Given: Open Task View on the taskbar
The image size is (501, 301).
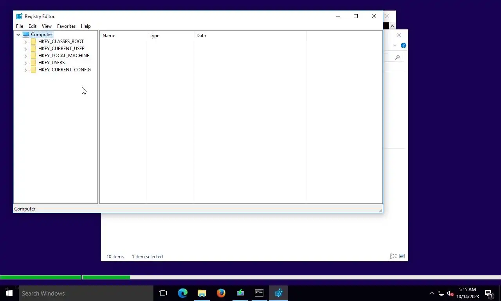Looking at the screenshot, I should pyautogui.click(x=163, y=293).
